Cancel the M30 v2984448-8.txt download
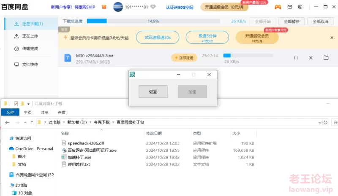The width and height of the screenshot is (338, 196). (311, 58)
